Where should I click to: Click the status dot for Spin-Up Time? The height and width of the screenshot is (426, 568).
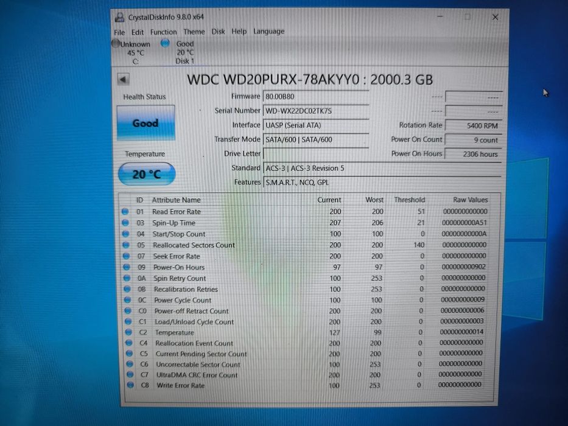pyautogui.click(x=125, y=223)
